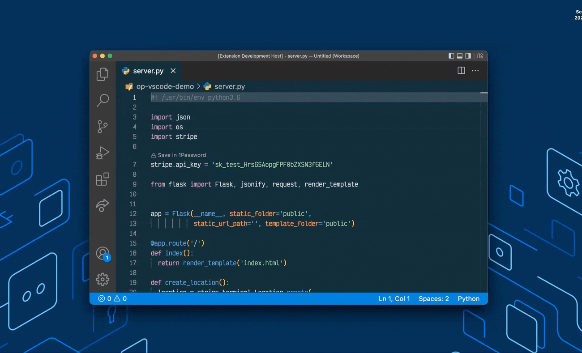The width and height of the screenshot is (582, 353).
Task: Open the Search sidebar icon
Action: 103,100
